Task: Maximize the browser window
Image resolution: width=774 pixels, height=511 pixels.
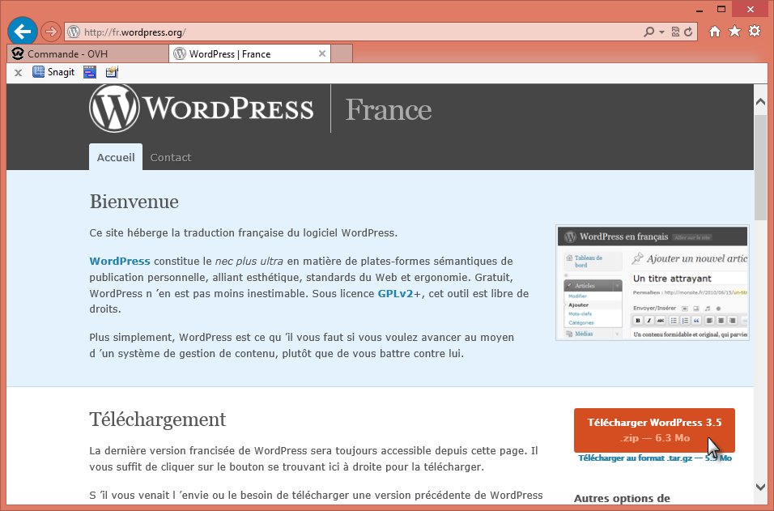Action: click(x=721, y=10)
